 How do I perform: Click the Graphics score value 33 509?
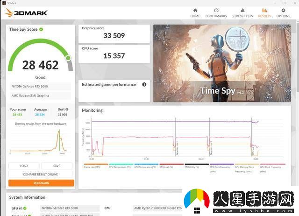pyautogui.click(x=114, y=35)
